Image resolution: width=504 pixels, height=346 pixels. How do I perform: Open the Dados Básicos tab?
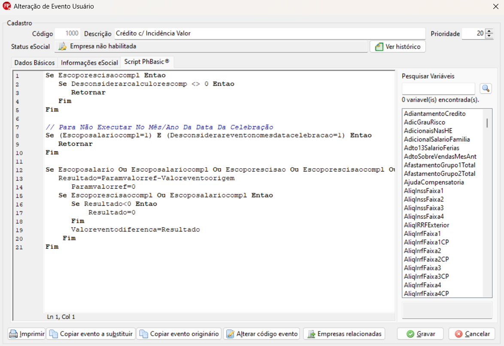(34, 63)
